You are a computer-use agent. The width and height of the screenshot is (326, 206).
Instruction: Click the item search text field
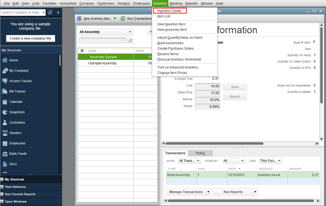[103, 40]
